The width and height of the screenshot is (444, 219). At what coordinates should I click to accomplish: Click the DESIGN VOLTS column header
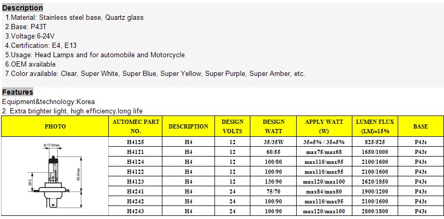click(x=233, y=126)
